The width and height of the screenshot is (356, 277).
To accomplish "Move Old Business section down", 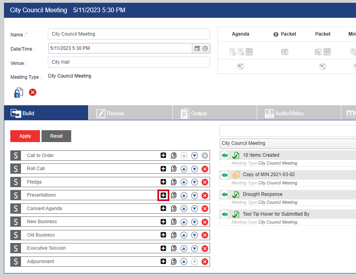I will tap(195, 235).
